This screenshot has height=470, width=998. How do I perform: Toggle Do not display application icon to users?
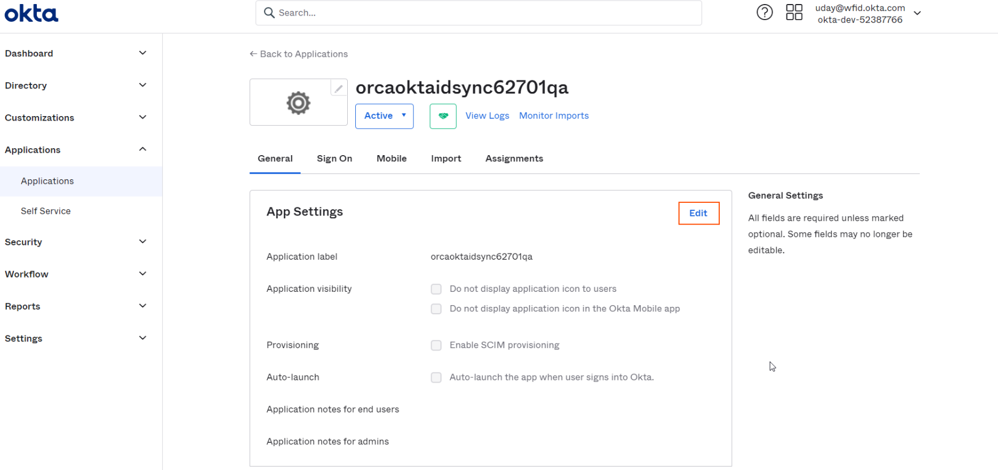(436, 289)
